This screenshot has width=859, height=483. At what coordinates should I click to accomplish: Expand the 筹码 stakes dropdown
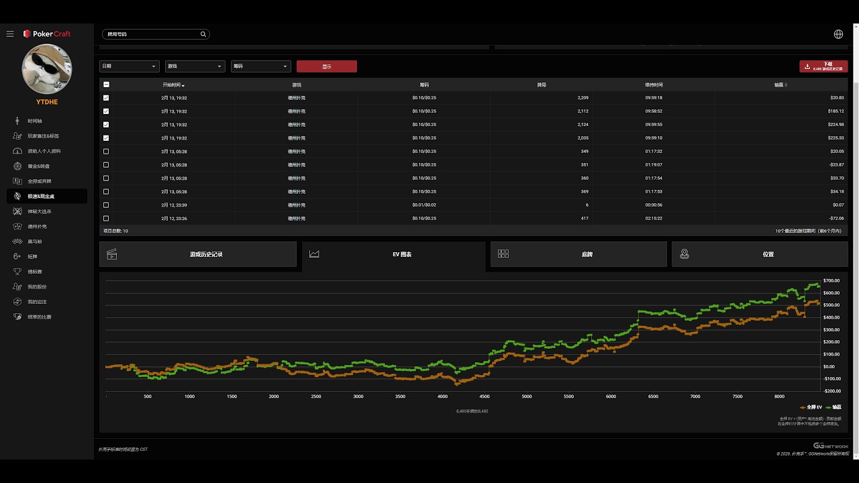pyautogui.click(x=260, y=66)
